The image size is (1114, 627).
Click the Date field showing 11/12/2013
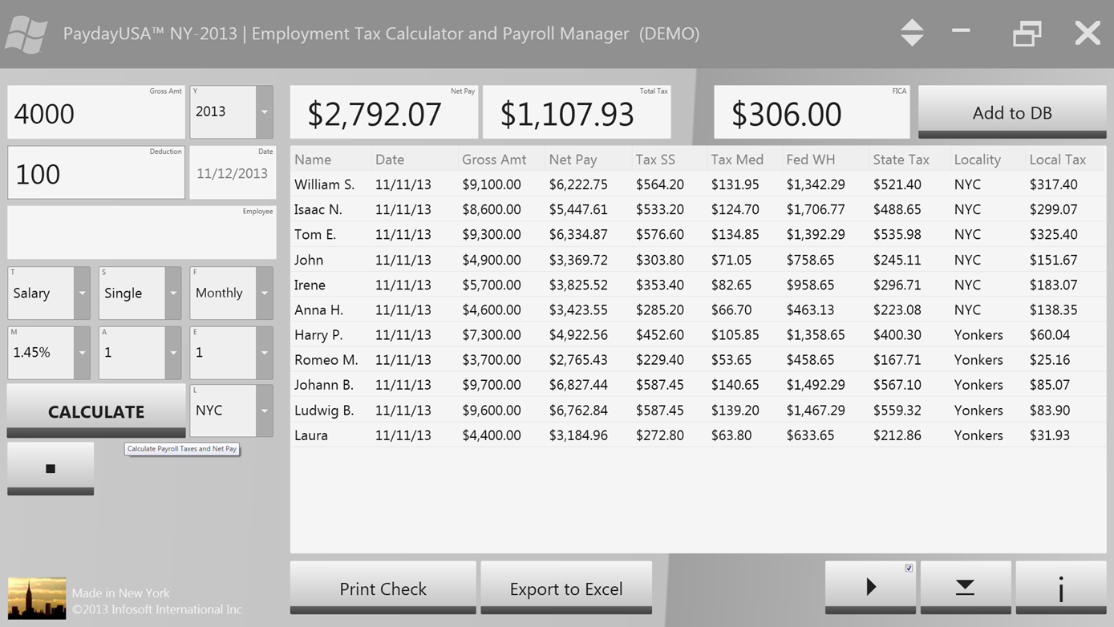[x=233, y=172]
